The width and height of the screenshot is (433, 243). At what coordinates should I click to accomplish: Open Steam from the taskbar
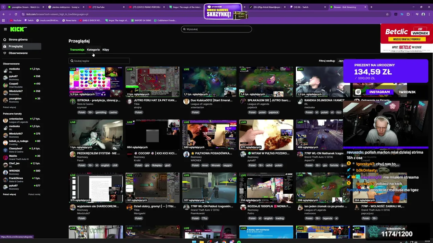tap(216, 242)
